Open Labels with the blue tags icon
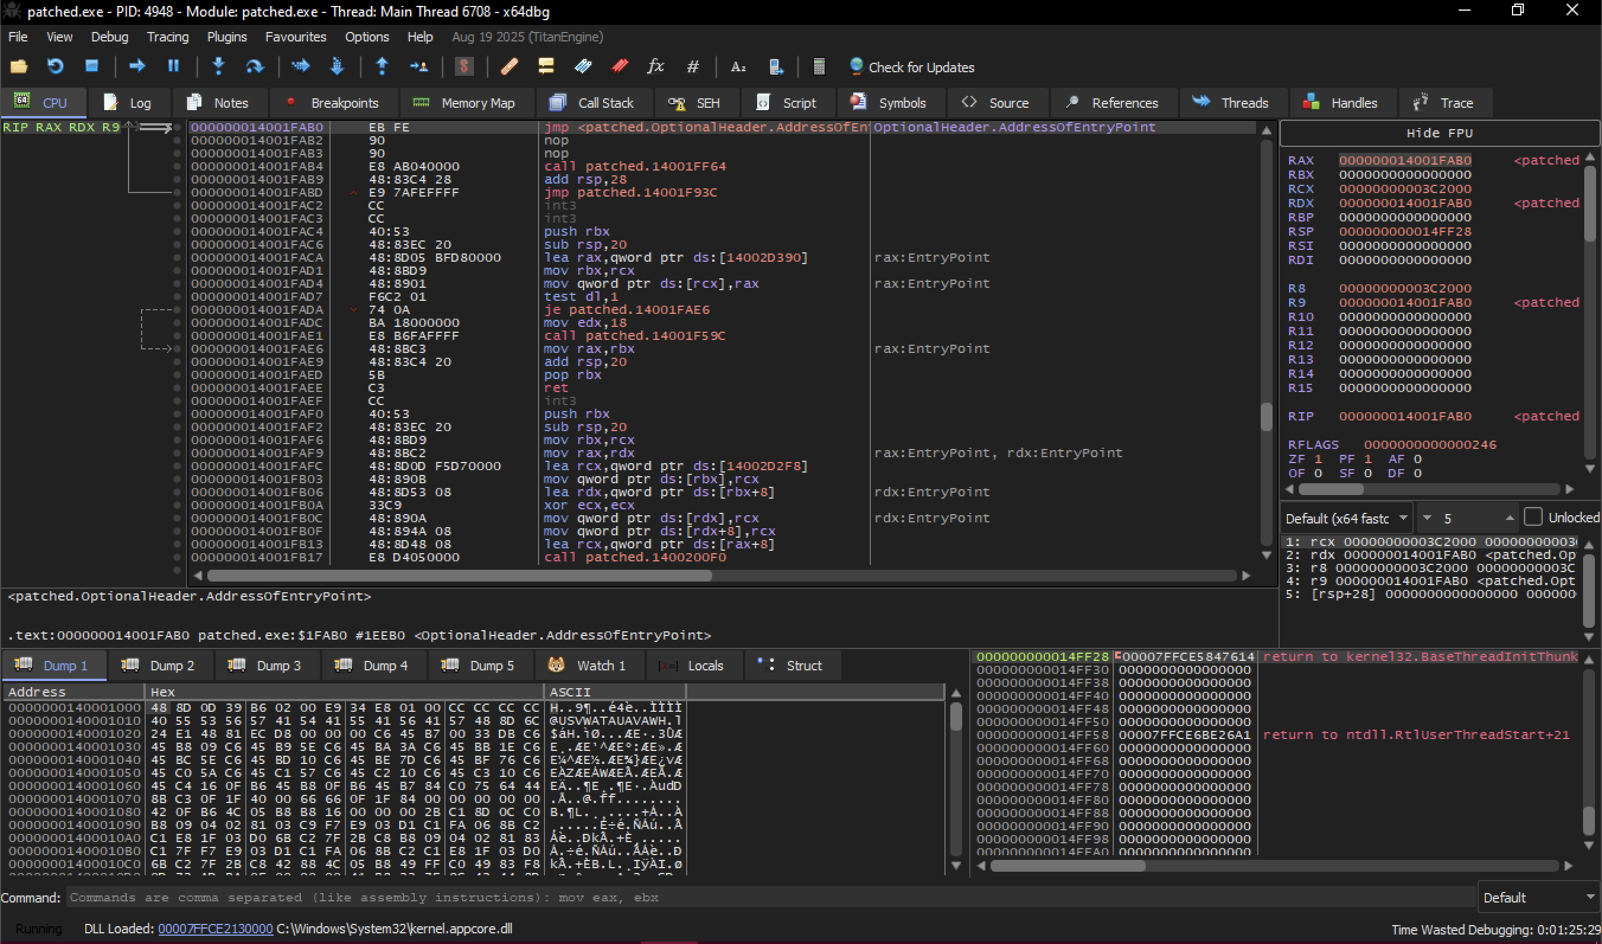The width and height of the screenshot is (1602, 944). click(x=583, y=66)
